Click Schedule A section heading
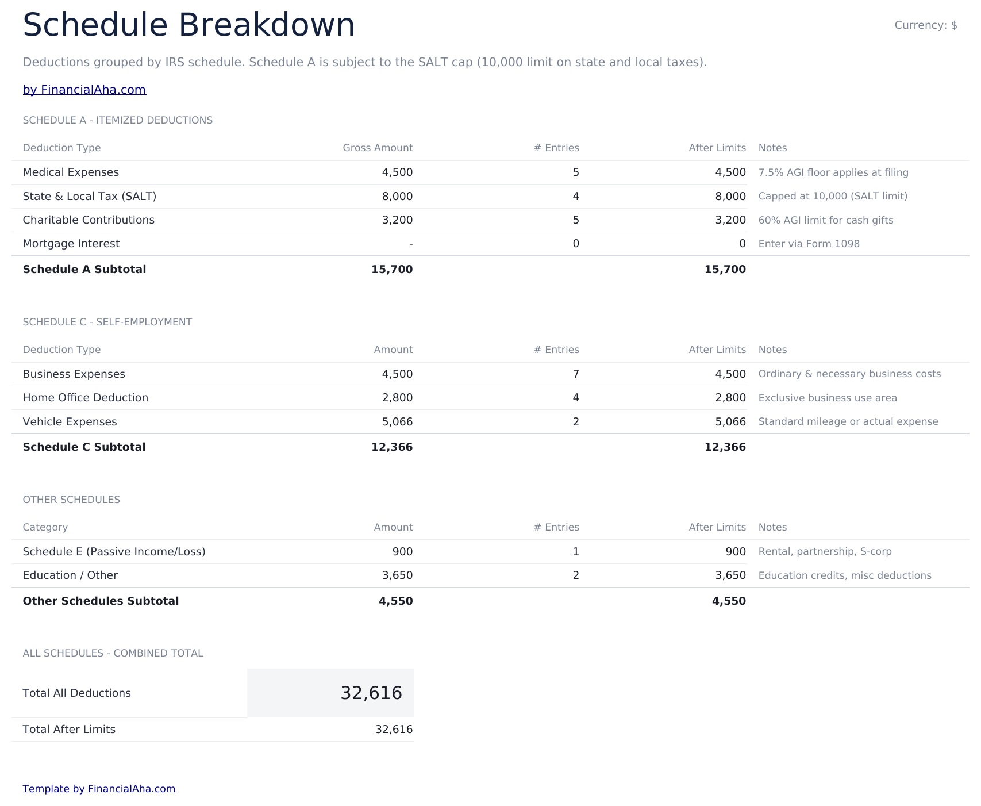 point(118,120)
